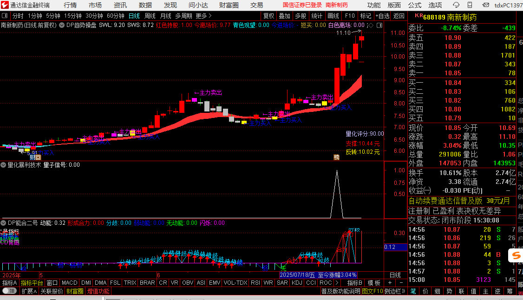Expand the 侧边栏 sidebar
523x300 pixels.
[395, 291]
